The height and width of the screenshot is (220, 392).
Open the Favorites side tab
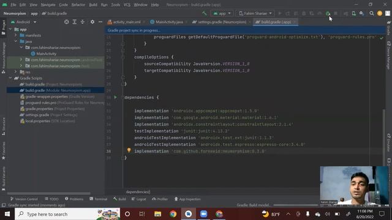pyautogui.click(x=4, y=151)
